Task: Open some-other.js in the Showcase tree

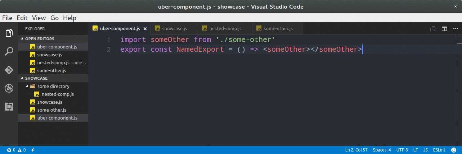Action: tap(53, 110)
